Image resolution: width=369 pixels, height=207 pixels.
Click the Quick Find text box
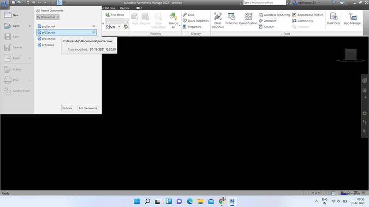pyautogui.click(x=115, y=21)
